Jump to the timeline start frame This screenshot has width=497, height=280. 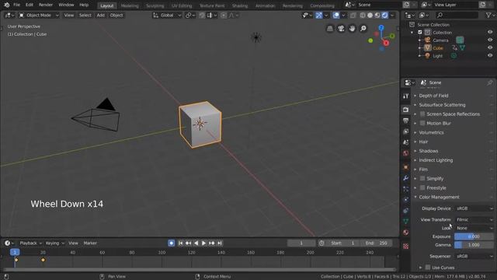tap(180, 243)
